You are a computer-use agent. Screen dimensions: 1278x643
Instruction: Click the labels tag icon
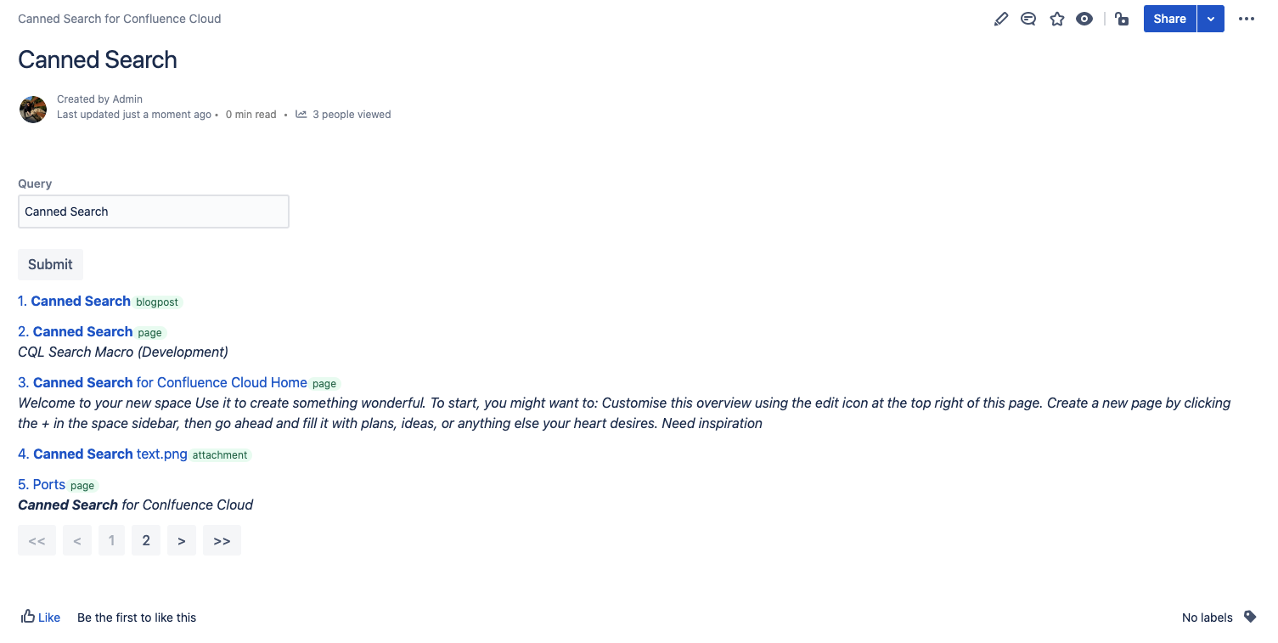pos(1250,617)
